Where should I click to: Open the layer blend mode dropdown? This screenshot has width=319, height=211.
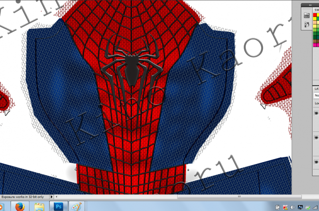(316, 95)
